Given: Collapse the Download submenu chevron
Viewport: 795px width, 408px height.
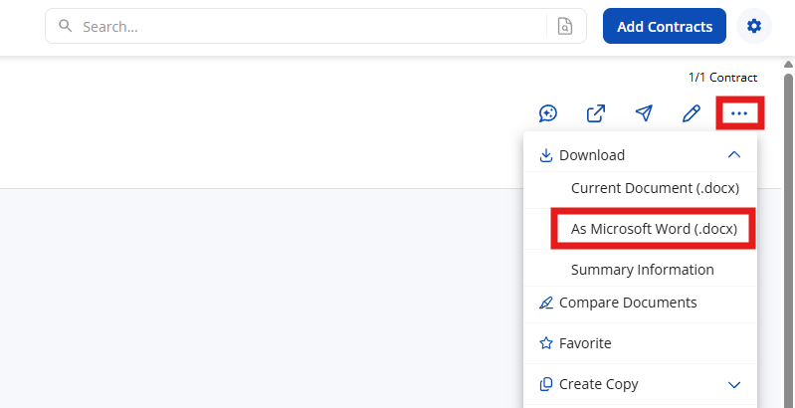Looking at the screenshot, I should 734,155.
